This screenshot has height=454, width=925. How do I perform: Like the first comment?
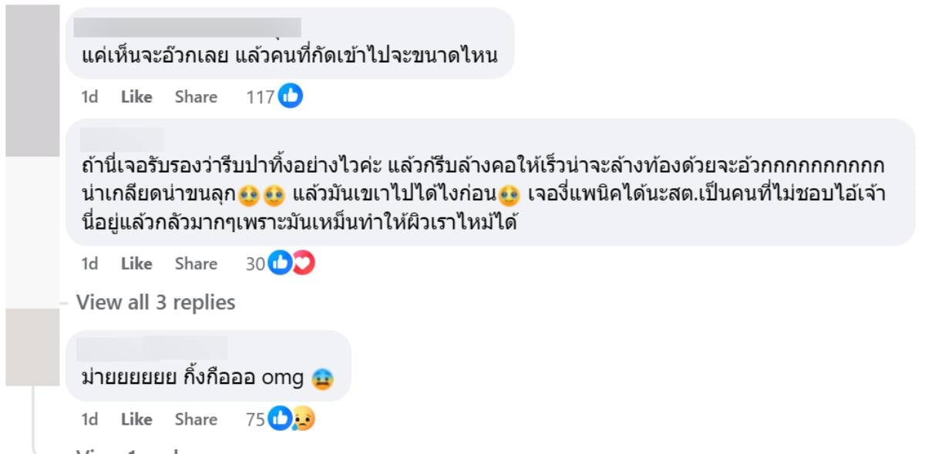pos(136,97)
